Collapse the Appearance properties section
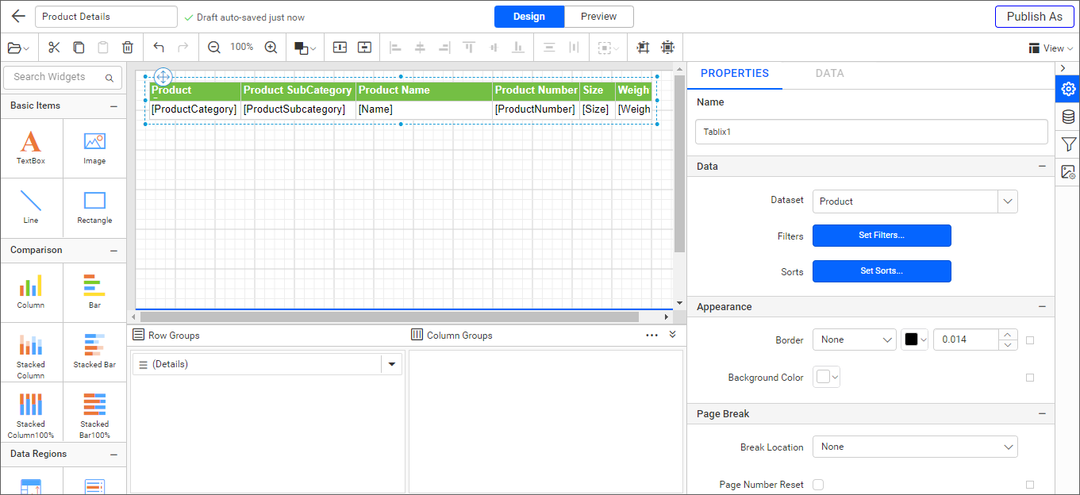This screenshot has width=1080, height=495. (x=1042, y=307)
